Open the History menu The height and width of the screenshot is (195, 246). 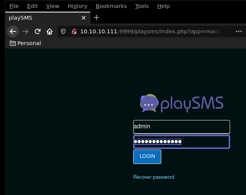77,6
